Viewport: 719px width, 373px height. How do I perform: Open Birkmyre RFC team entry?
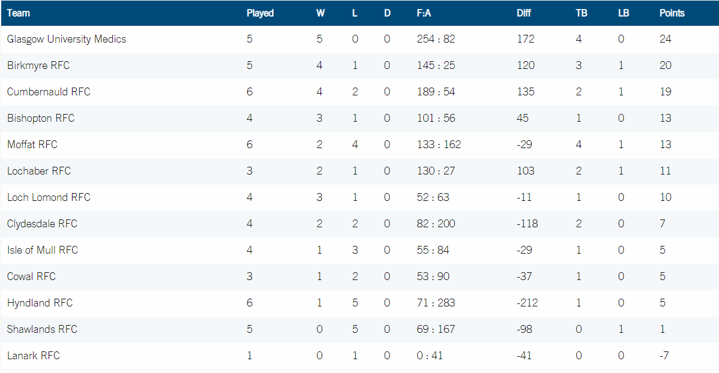click(38, 65)
